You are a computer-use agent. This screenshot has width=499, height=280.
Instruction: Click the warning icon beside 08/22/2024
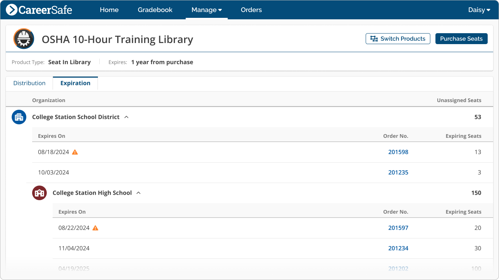(95, 227)
